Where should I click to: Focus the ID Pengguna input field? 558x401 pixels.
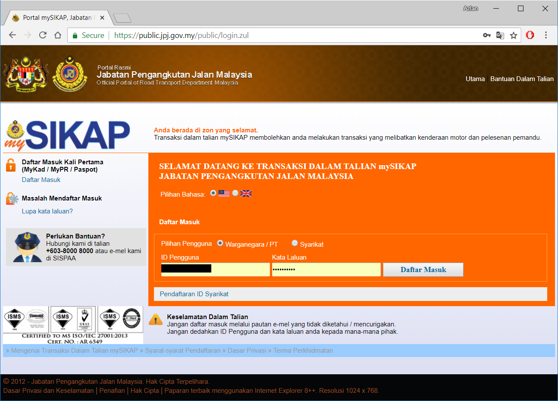coord(215,269)
